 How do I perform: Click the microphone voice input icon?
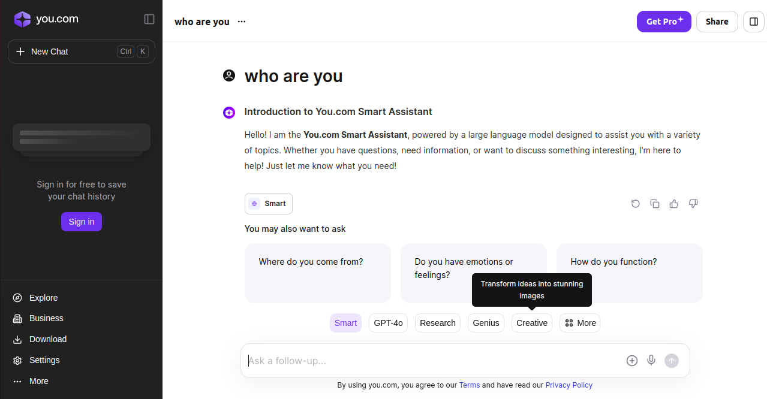coord(651,360)
